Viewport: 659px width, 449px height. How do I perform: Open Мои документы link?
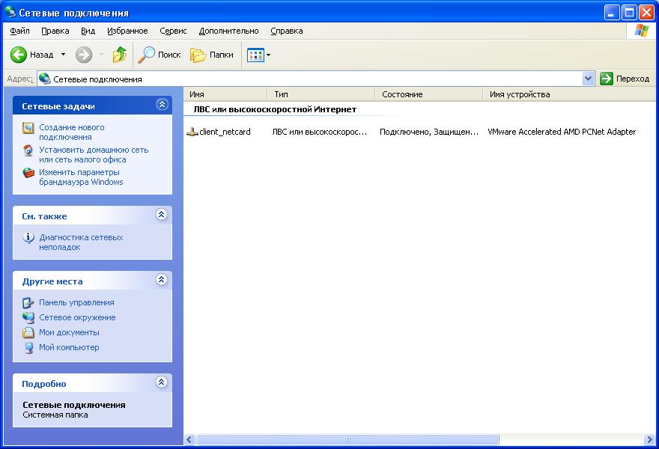pyautogui.click(x=69, y=332)
